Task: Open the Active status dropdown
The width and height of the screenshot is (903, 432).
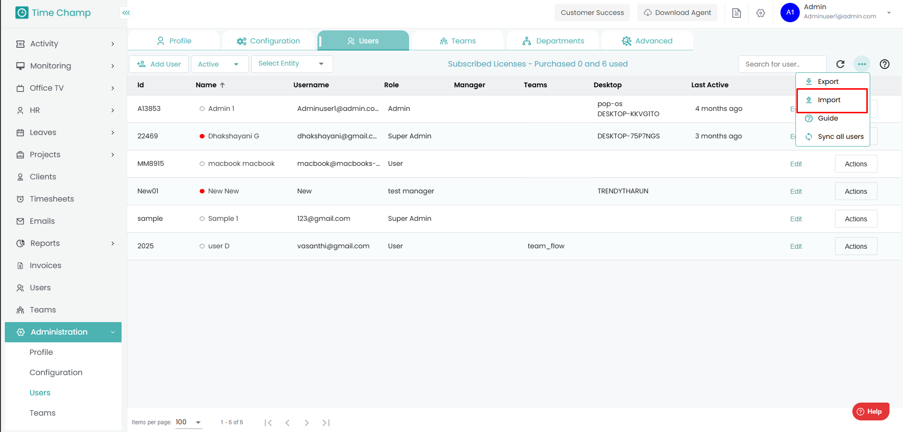Action: [219, 64]
